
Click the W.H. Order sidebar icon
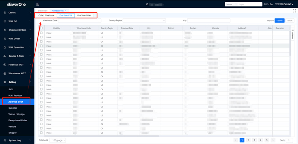point(5,39)
